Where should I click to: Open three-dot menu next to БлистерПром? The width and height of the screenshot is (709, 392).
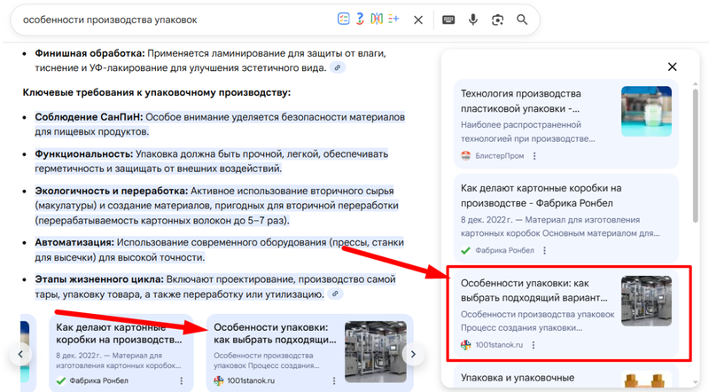tap(534, 156)
